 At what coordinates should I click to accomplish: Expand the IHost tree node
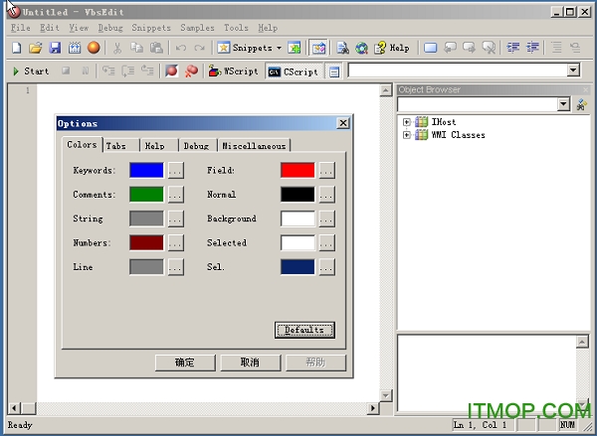[x=407, y=122]
